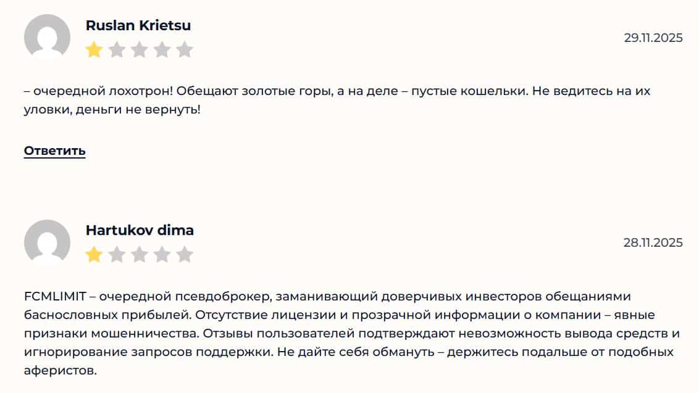The image size is (699, 393).
Task: Select the reviewer name Hartukov dima
Action: (139, 230)
